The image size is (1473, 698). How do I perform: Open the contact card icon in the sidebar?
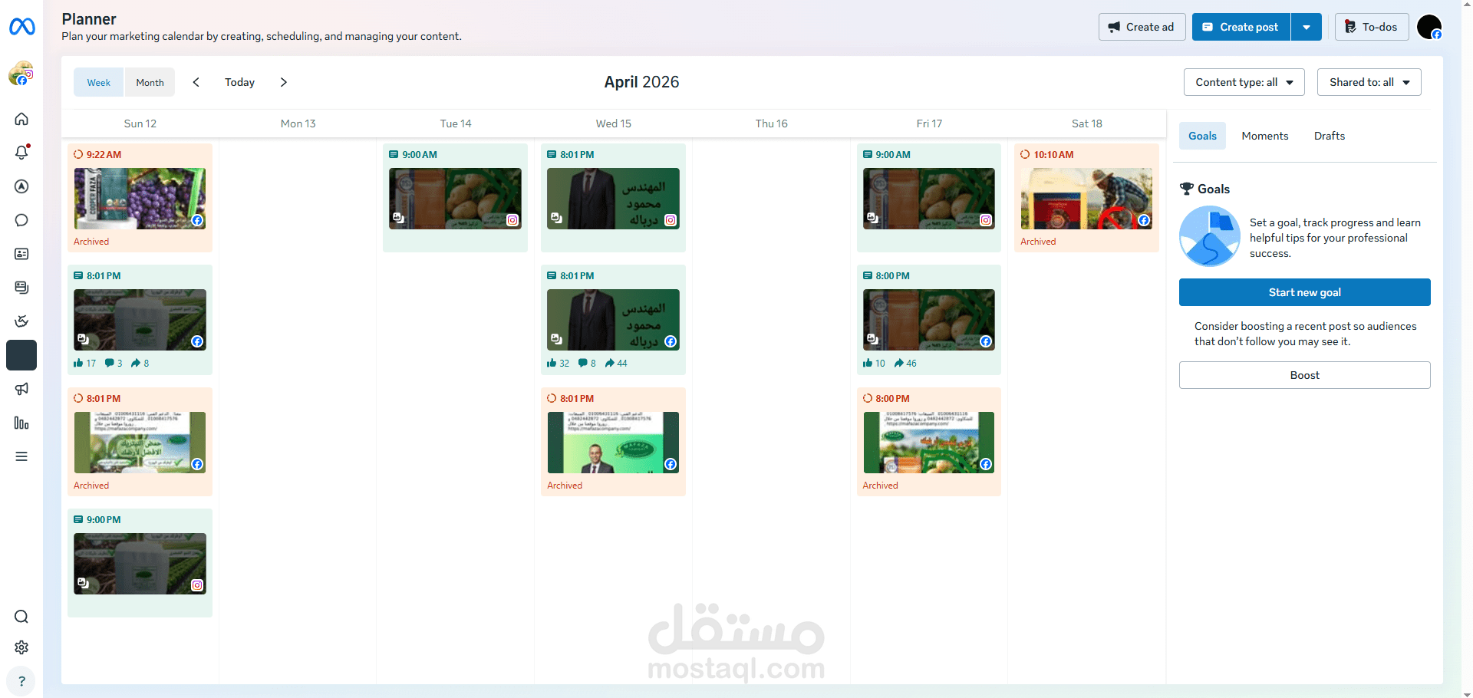coord(21,254)
